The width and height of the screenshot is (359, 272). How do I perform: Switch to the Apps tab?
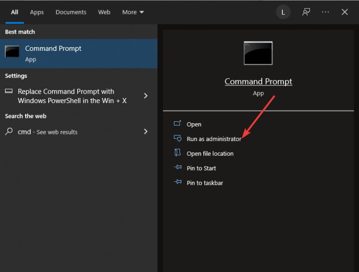(x=36, y=12)
